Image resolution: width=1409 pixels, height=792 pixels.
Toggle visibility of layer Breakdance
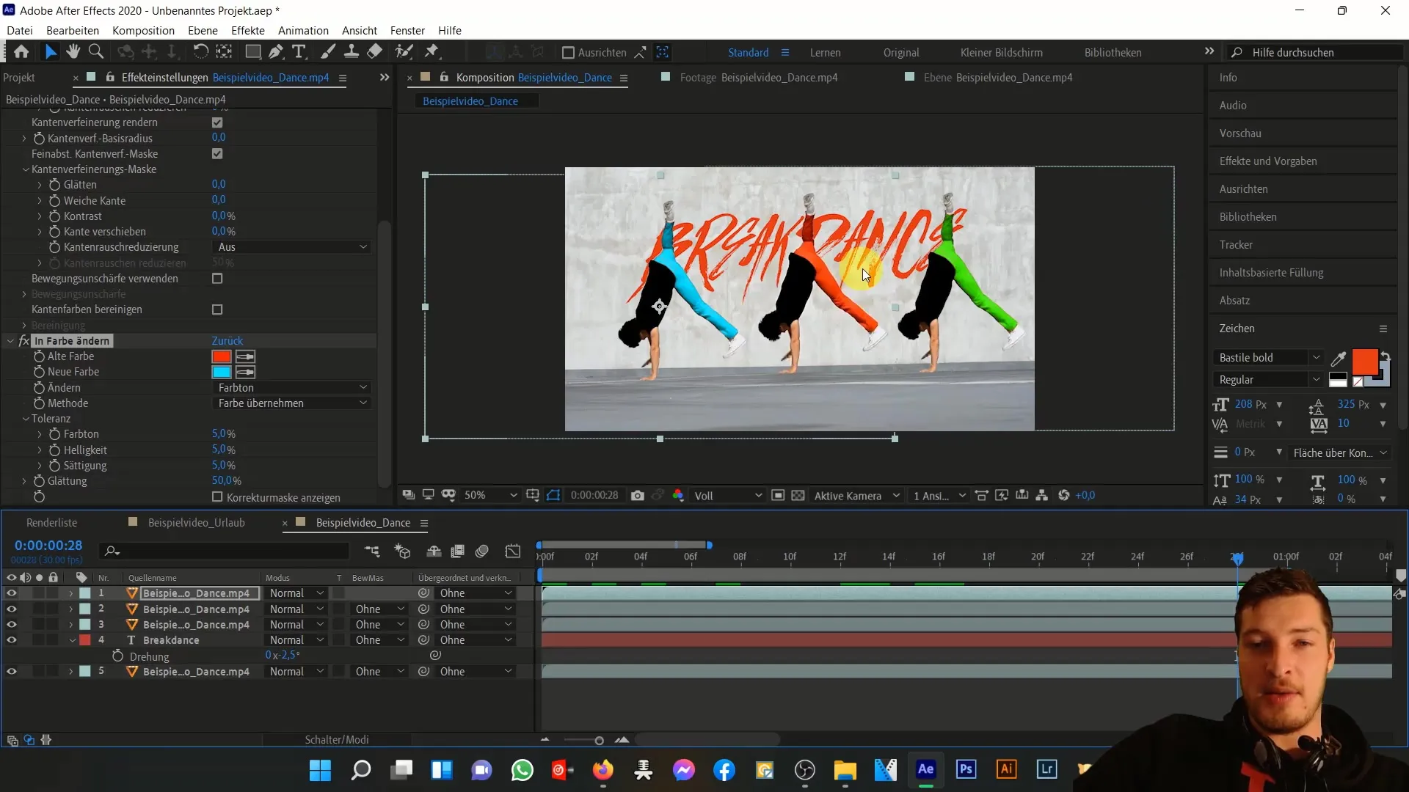coord(11,640)
